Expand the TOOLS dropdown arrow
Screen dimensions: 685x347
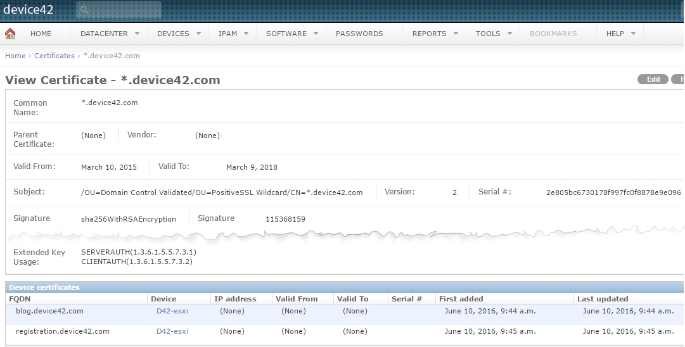click(509, 34)
